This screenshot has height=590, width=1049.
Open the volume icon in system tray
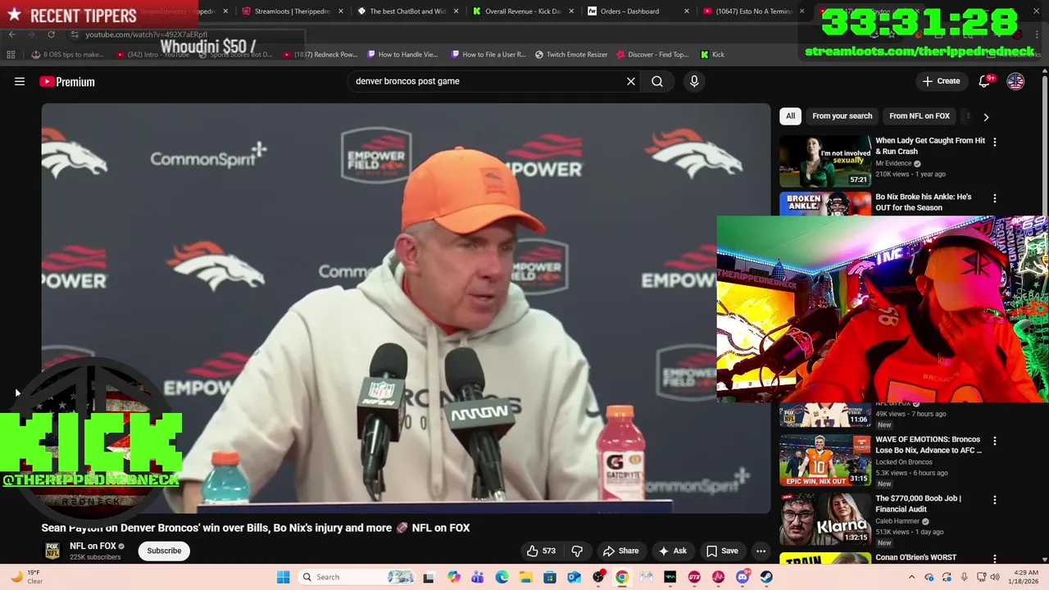pyautogui.click(x=995, y=577)
